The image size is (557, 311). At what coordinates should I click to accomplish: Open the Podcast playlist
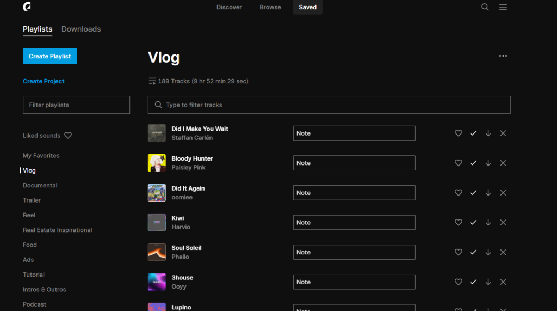34,304
